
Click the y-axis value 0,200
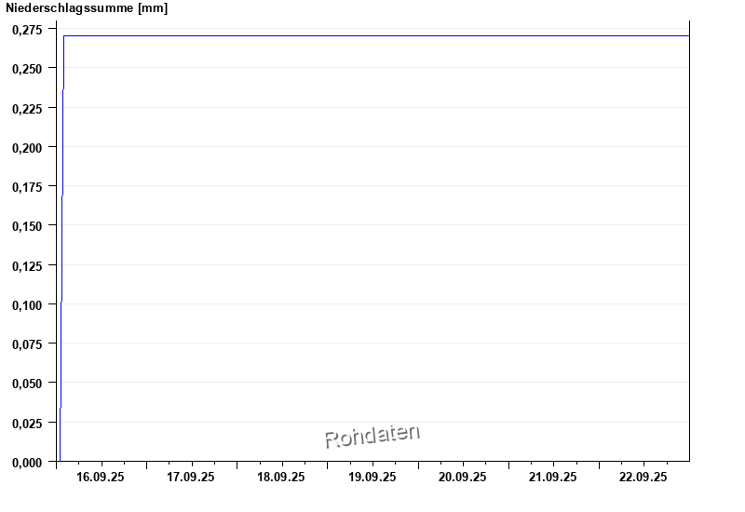click(x=27, y=148)
